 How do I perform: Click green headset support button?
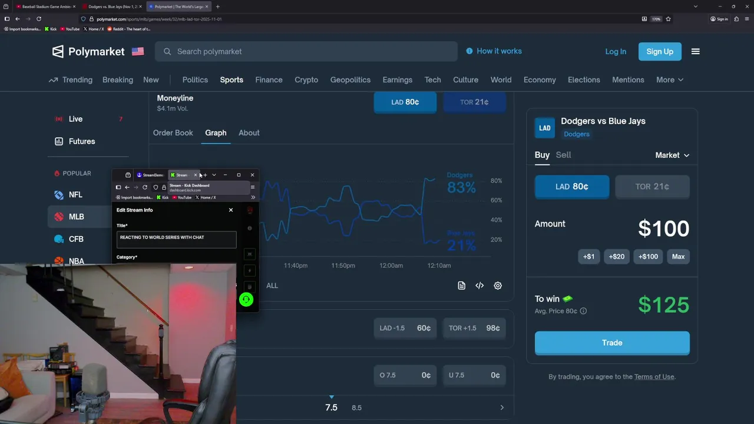coord(246,300)
